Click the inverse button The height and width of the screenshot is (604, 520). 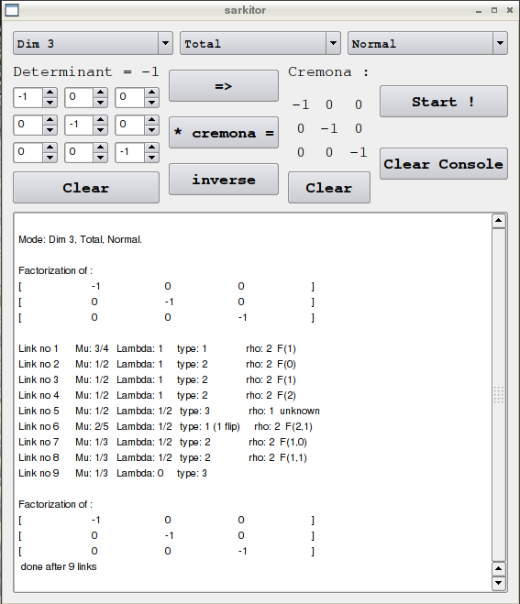coord(224,180)
